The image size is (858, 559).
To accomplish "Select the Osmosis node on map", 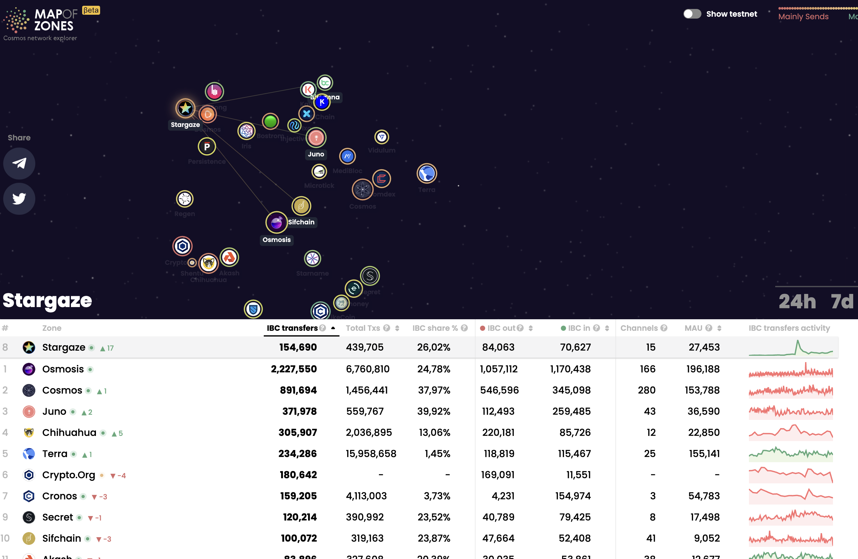I will pos(276,222).
